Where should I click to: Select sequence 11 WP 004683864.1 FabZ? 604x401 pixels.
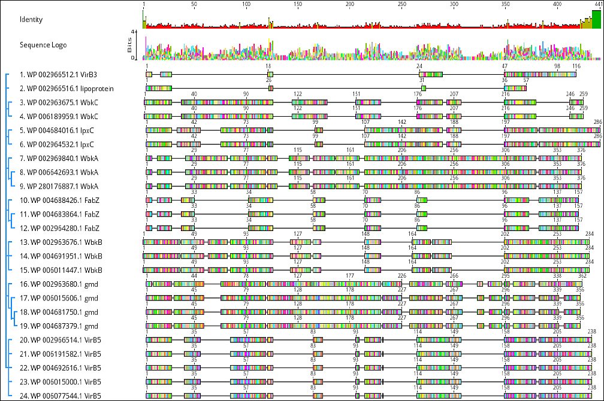60,214
